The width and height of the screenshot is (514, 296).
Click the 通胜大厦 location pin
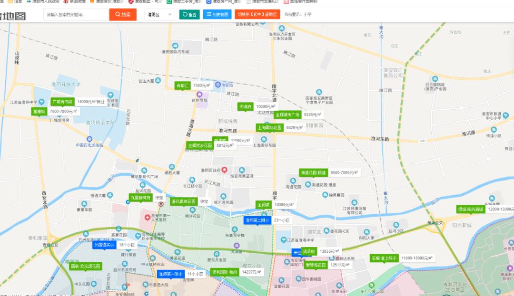[172, 167]
